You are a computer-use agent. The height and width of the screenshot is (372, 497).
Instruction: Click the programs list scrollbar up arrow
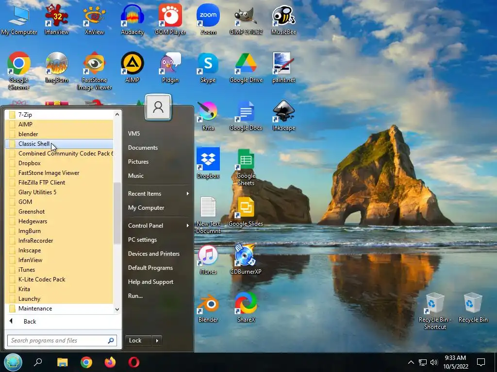[x=117, y=114]
